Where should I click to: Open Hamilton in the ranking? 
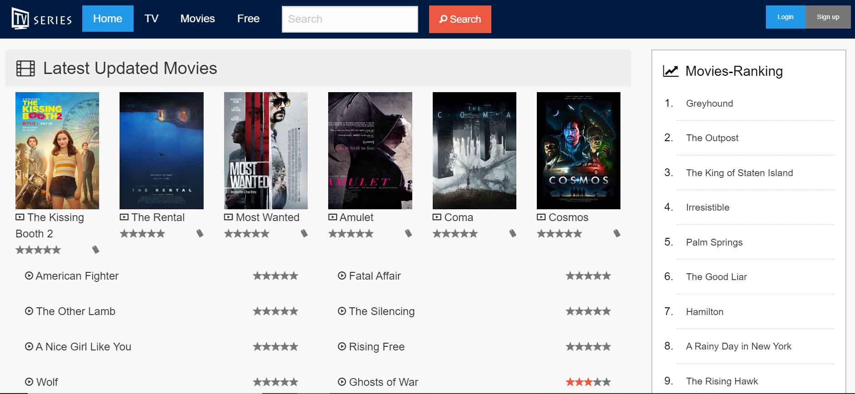[705, 312]
